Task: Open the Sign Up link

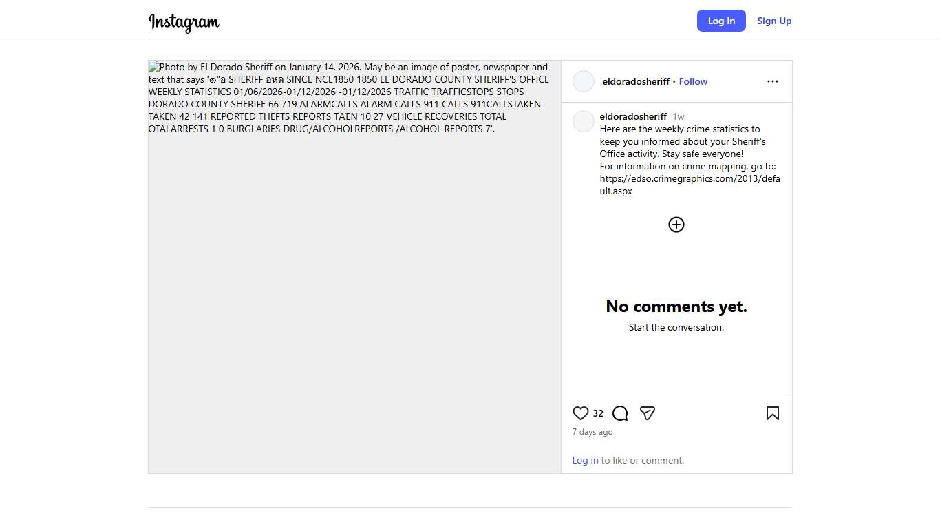Action: pos(774,21)
